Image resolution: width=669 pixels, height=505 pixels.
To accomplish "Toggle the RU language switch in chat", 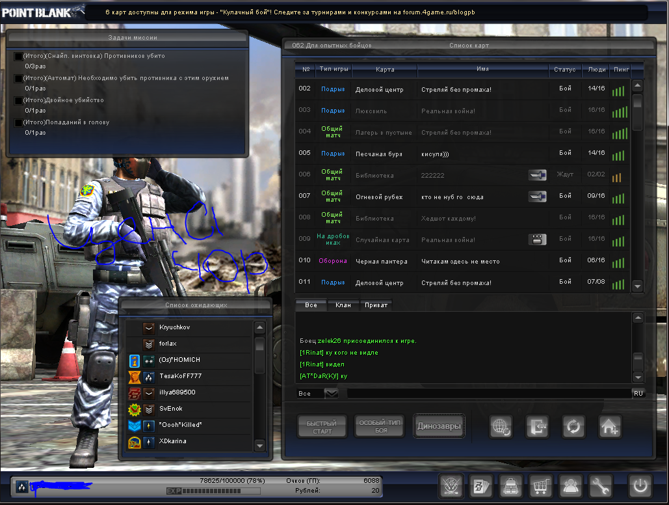I will pos(638,393).
